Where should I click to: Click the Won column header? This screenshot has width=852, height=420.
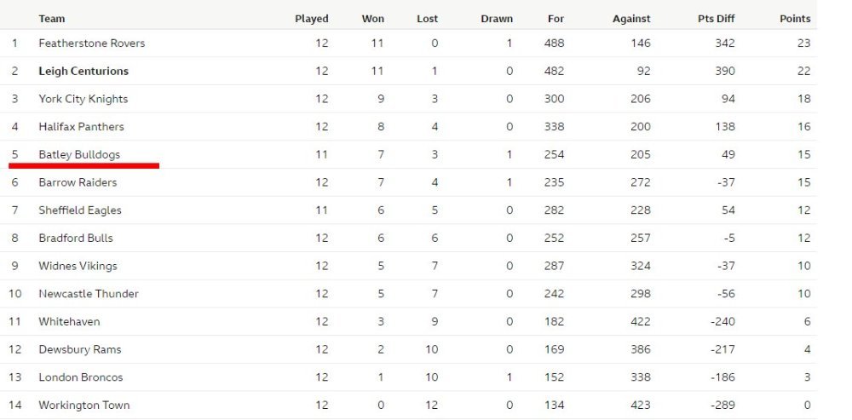pos(373,19)
